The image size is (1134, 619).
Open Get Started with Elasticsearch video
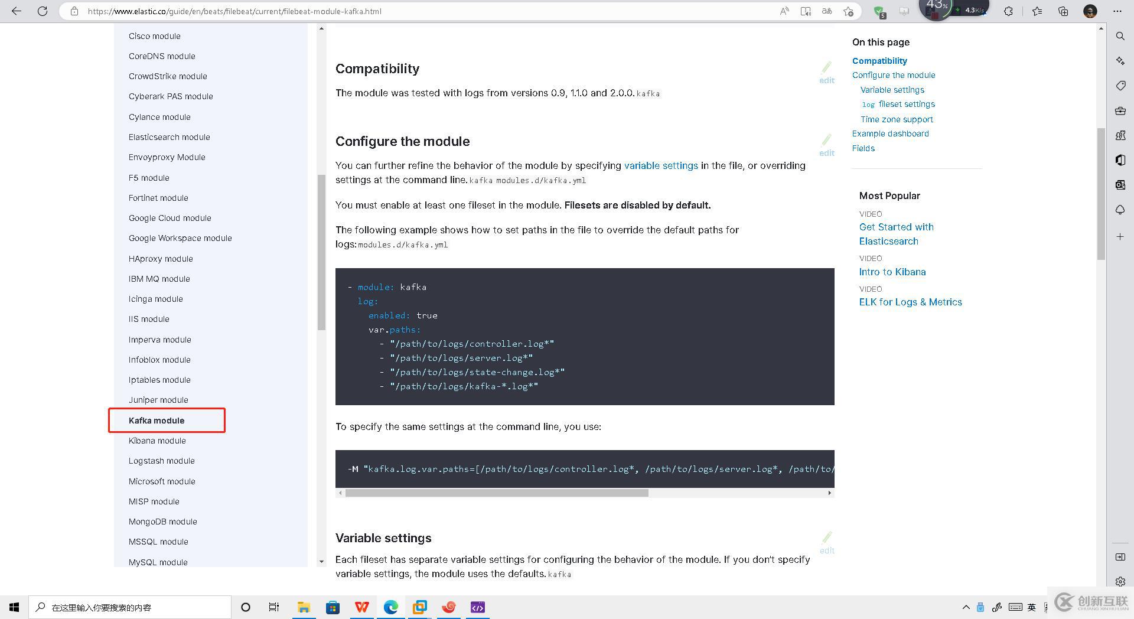(897, 234)
